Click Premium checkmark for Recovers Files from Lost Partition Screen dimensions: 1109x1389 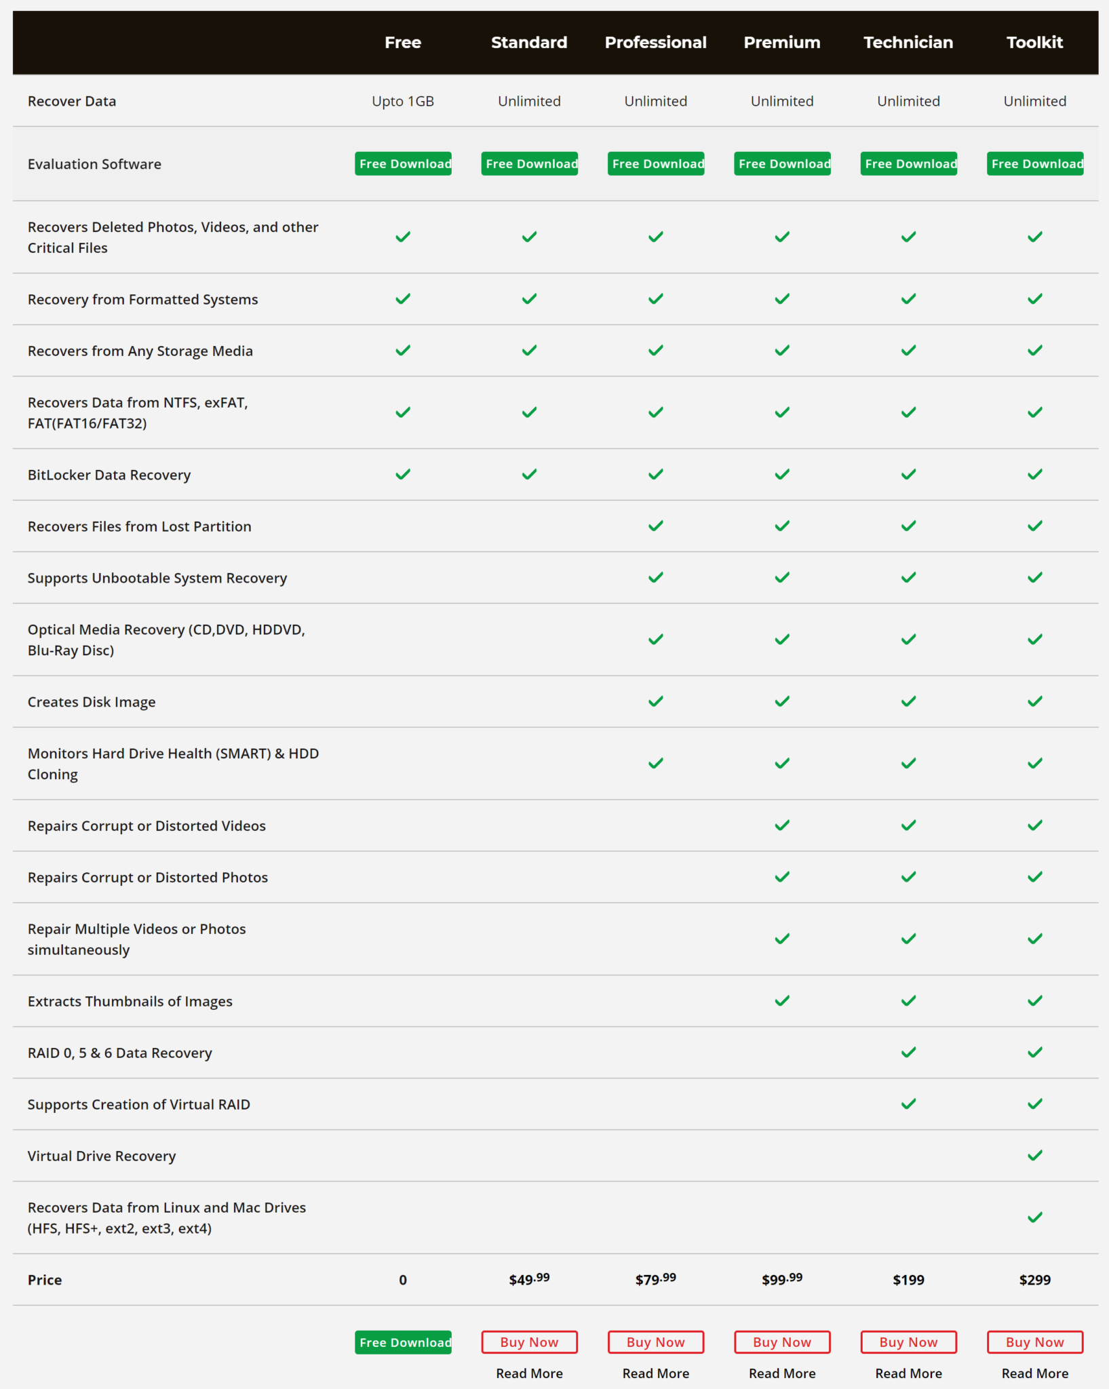[x=782, y=526]
